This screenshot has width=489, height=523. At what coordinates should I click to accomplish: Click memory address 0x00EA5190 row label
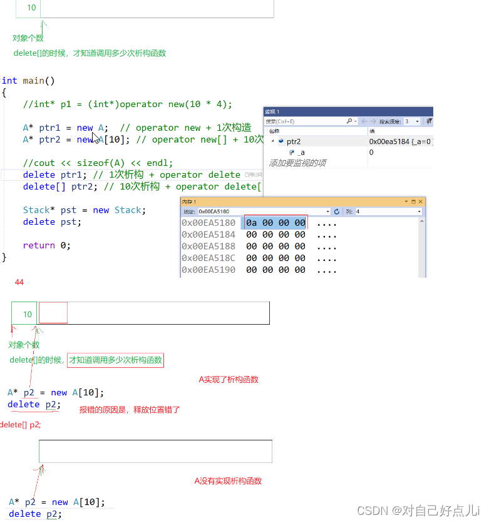tap(208, 270)
